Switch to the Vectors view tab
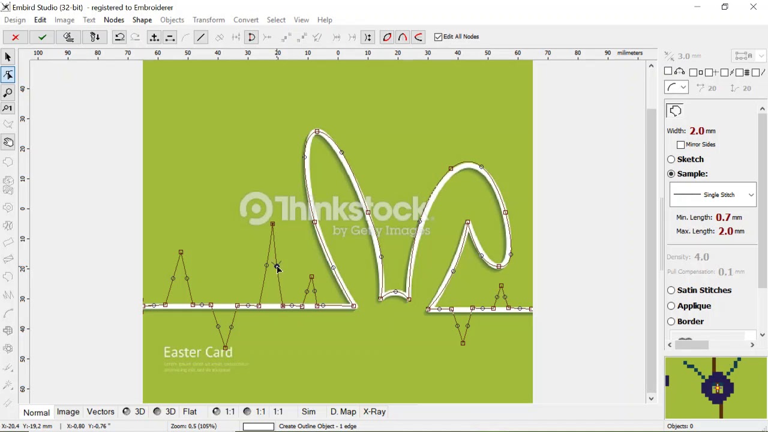This screenshot has width=768, height=432. coord(100,412)
